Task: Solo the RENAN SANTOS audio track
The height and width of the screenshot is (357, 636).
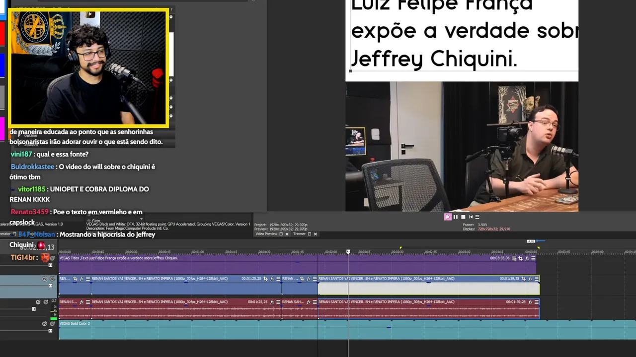Action: tap(46, 302)
